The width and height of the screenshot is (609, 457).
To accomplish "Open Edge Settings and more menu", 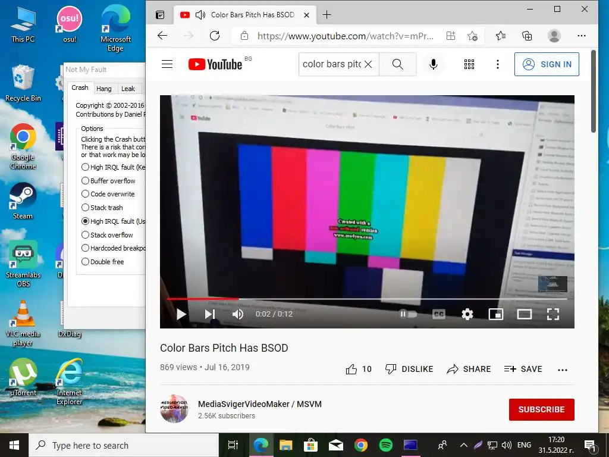I will point(582,36).
